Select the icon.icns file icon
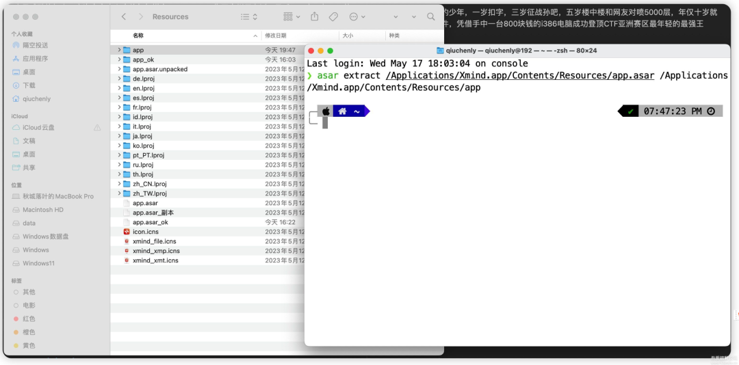 coord(127,232)
